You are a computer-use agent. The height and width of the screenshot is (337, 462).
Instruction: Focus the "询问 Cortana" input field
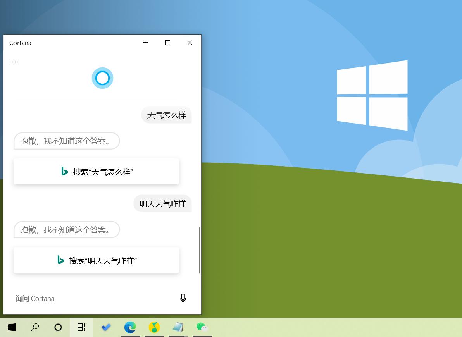94,298
